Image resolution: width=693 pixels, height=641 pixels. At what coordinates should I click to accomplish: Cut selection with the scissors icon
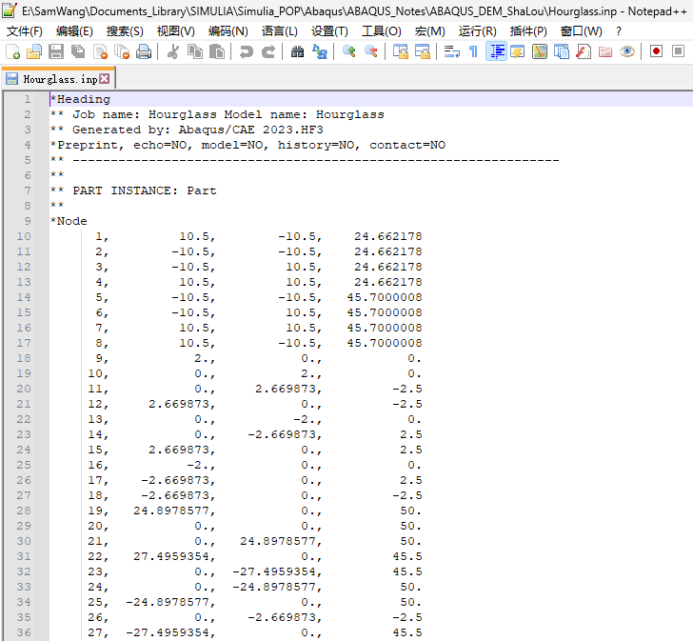(173, 51)
